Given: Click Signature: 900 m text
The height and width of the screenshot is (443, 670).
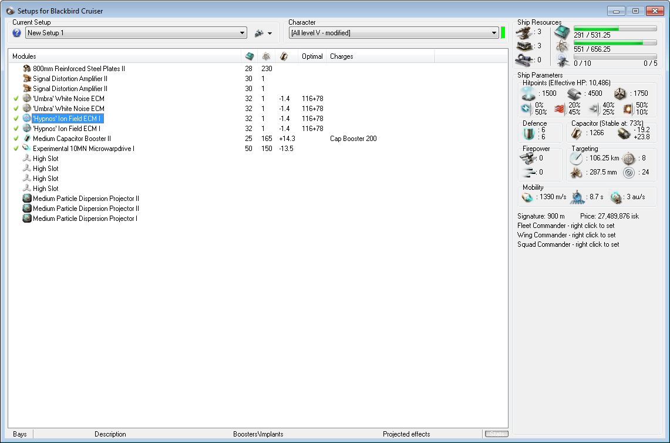Looking at the screenshot, I should pos(541,216).
